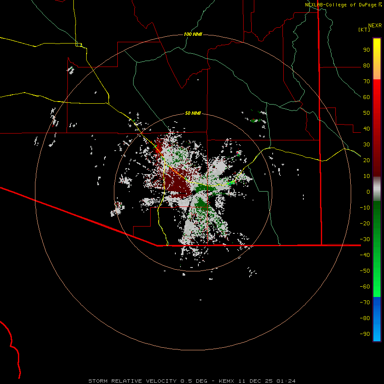Click the 40 value on the velocity scale
The width and height of the screenshot is (384, 384).
(x=367, y=129)
